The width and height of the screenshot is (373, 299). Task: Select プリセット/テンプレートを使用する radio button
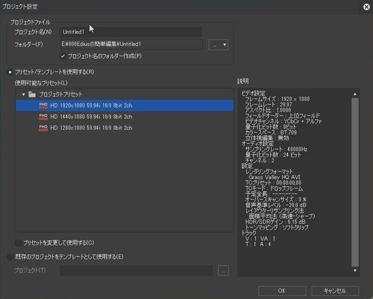(10, 72)
